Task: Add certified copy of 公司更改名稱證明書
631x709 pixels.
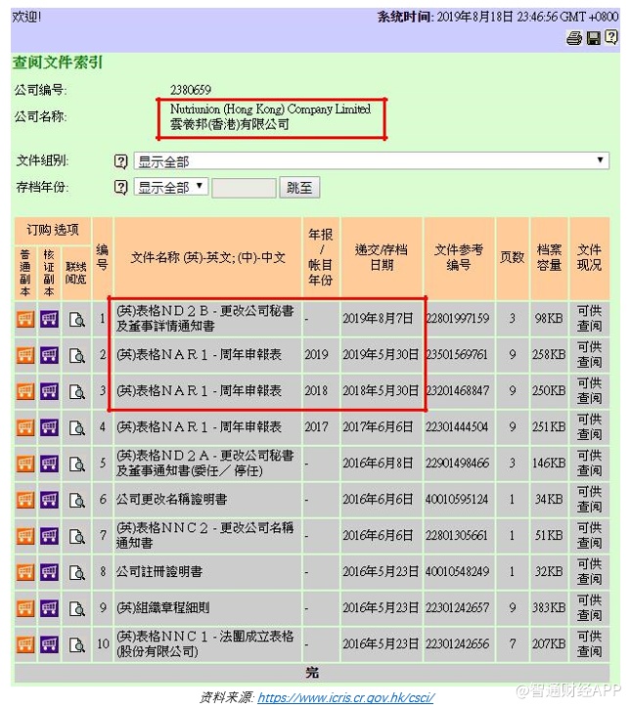Action: tap(49, 500)
